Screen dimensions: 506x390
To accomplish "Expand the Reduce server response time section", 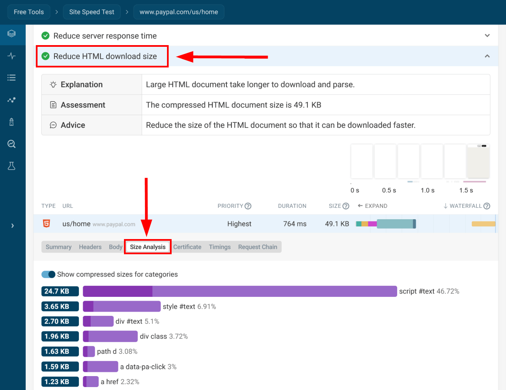I will (x=487, y=36).
